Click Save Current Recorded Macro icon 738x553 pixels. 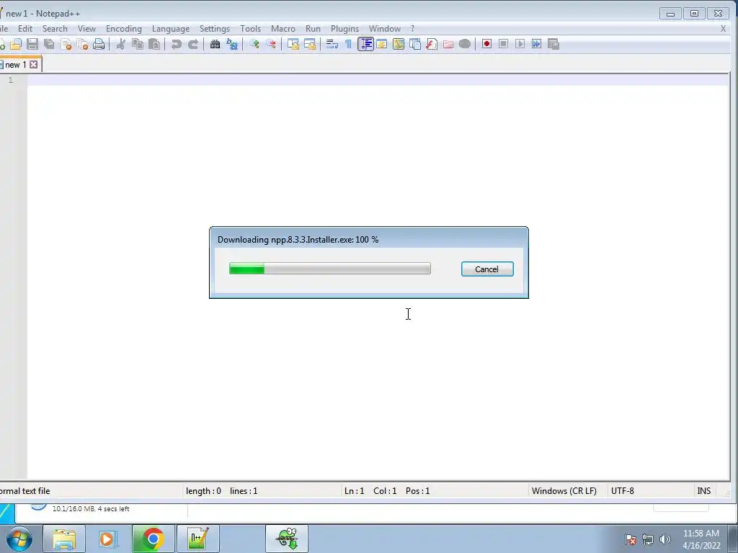tap(553, 44)
